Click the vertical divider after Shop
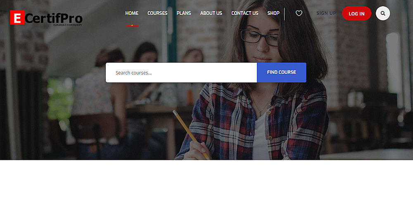Image resolution: width=413 pixels, height=209 pixels. 285,14
